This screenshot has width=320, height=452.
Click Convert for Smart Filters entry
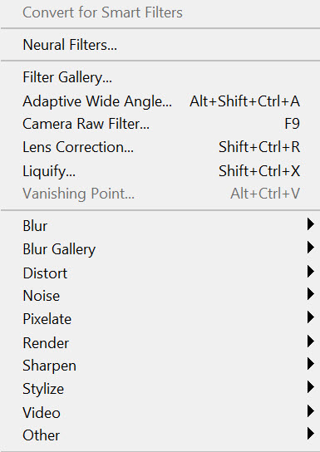[102, 12]
